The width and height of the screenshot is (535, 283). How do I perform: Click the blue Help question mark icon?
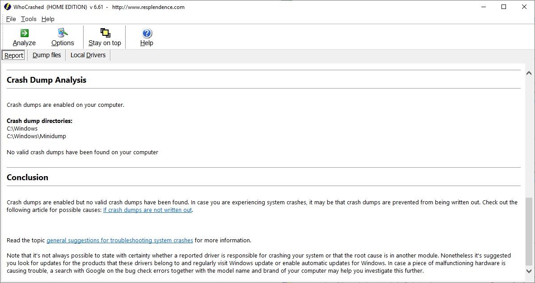tap(147, 33)
